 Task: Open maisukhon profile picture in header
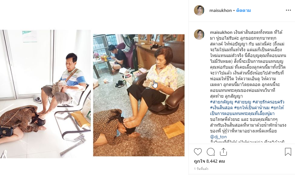tap(199, 10)
